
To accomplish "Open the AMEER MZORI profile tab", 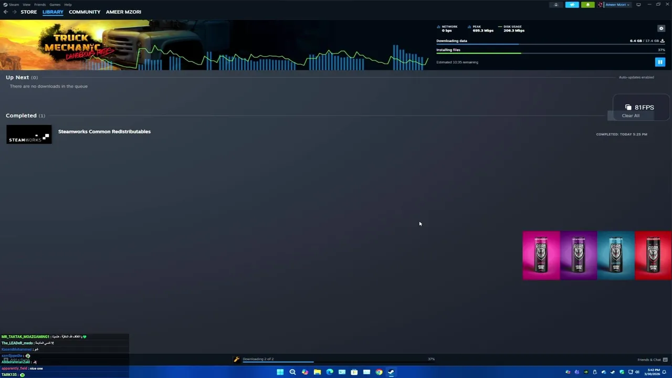I will click(x=123, y=12).
